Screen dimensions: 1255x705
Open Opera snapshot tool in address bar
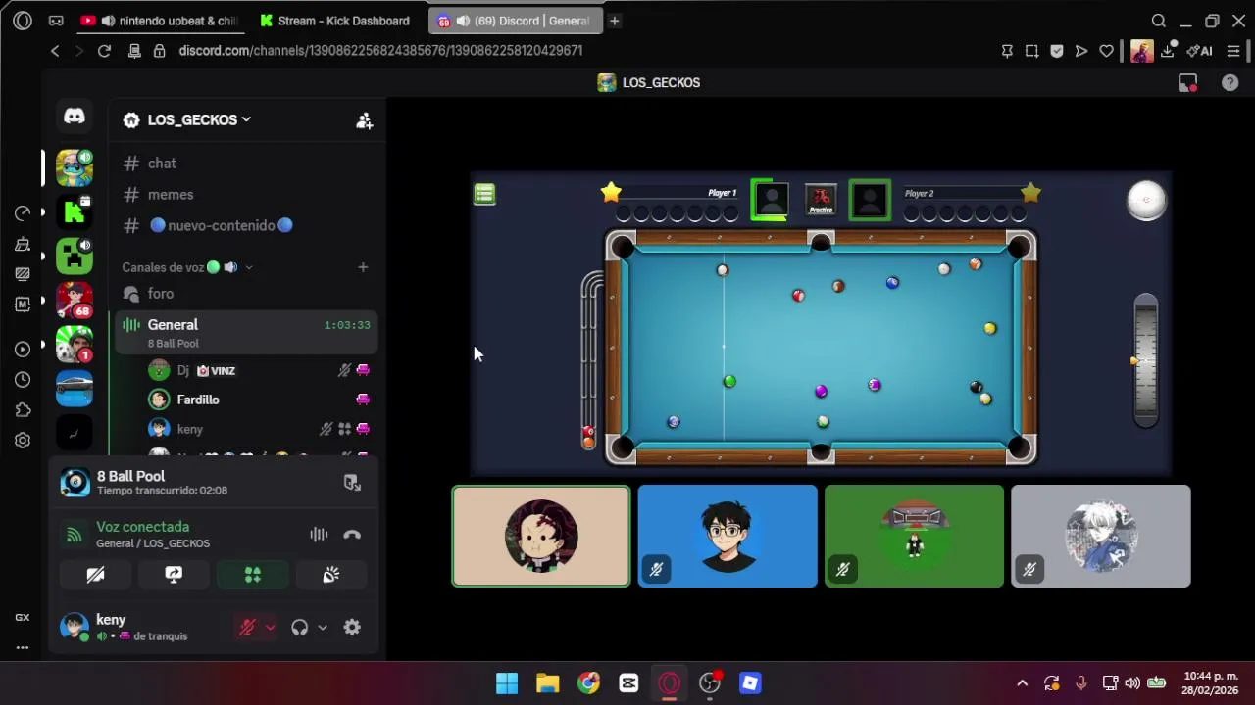1031,51
